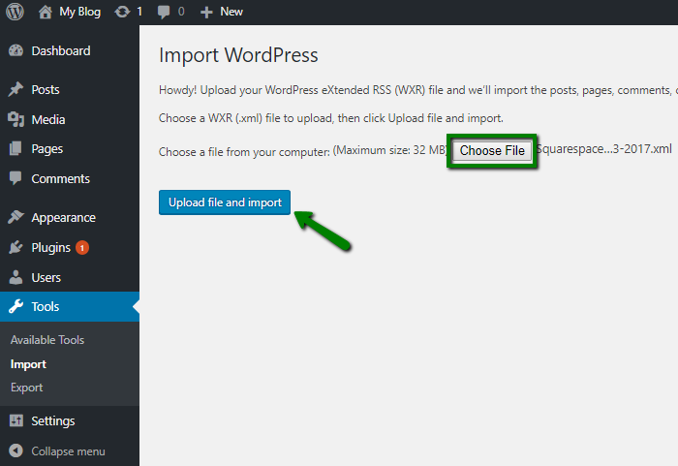Click the home icon beside My Blog

45,12
